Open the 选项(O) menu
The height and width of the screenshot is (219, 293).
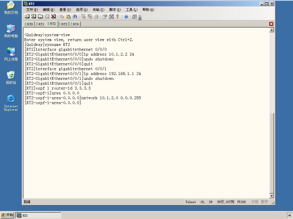(x=82, y=10)
